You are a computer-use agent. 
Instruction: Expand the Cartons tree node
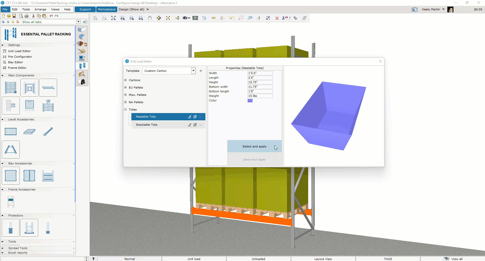click(x=126, y=80)
